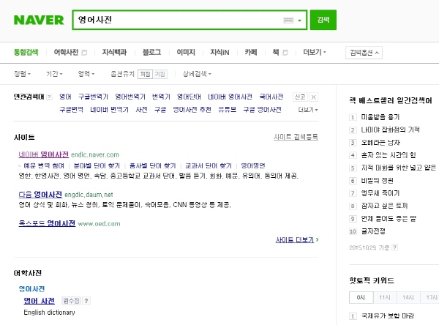Select the 14시 hot topic tab

point(408,297)
